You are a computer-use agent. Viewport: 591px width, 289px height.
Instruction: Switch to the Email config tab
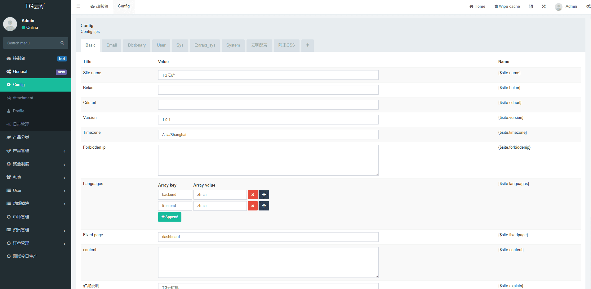pos(112,45)
